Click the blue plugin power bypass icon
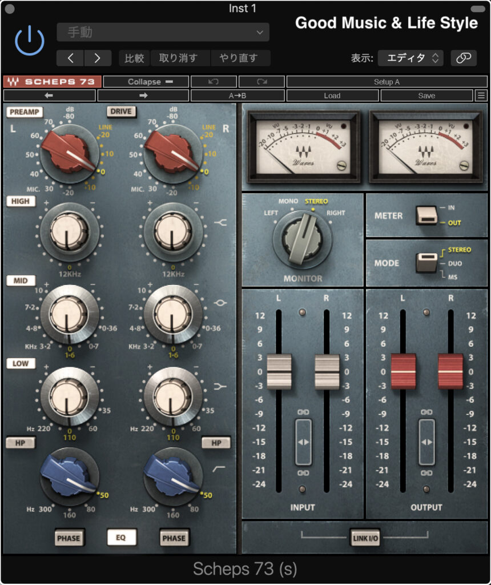Viewport: 491px width, 585px height. click(30, 41)
